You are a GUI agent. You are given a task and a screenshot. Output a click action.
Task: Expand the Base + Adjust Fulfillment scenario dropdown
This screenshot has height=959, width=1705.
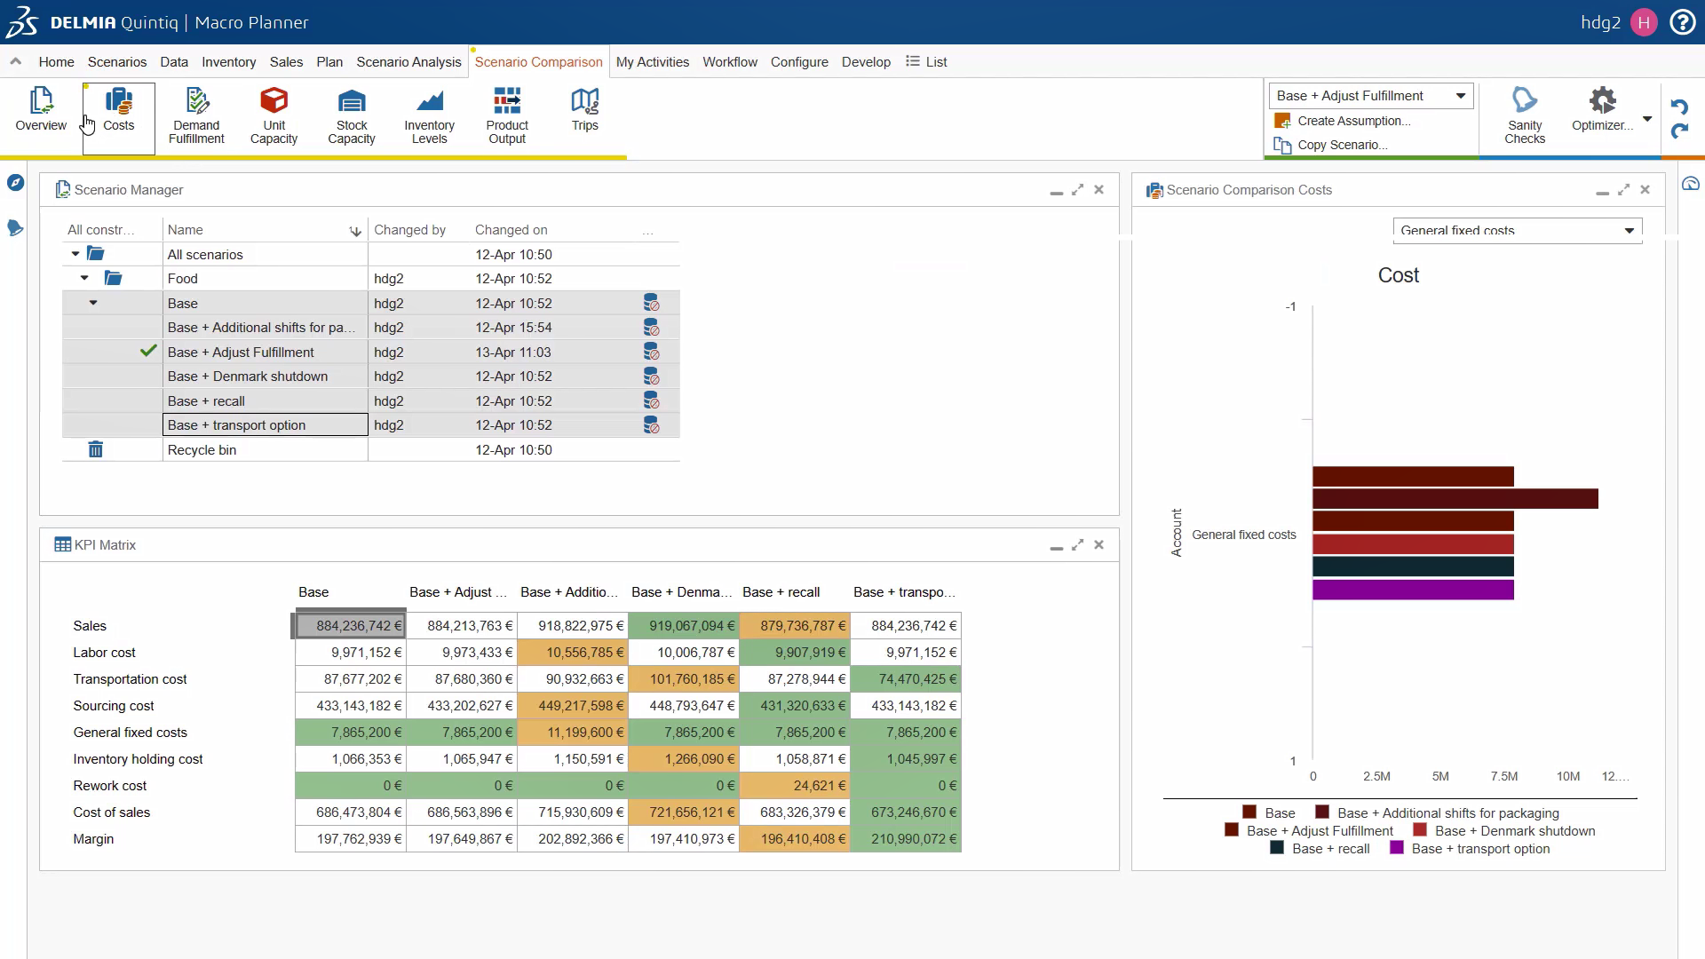(x=1371, y=96)
